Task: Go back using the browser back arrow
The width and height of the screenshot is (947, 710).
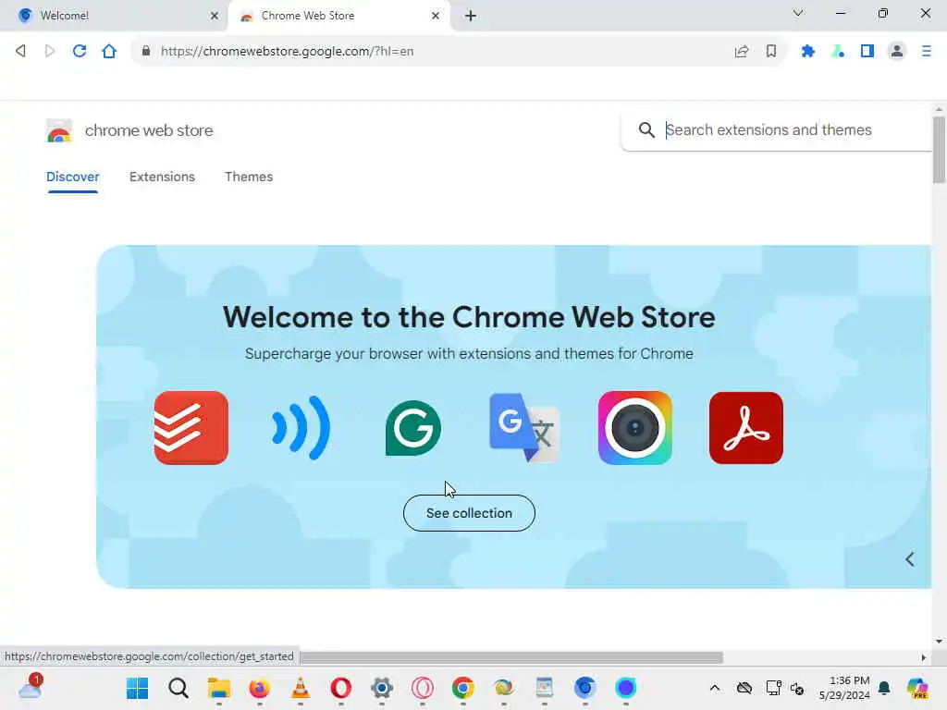Action: pos(20,52)
